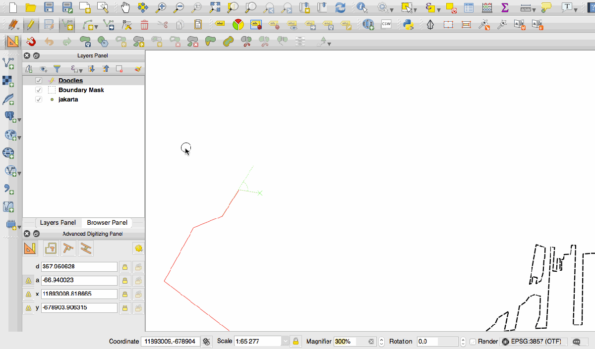The width and height of the screenshot is (595, 349).
Task: Click the red magnet snapping icon
Action: pos(31,42)
